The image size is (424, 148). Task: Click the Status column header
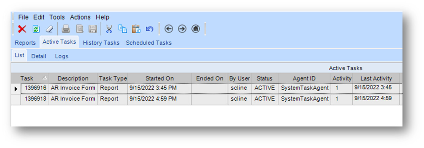[264, 78]
